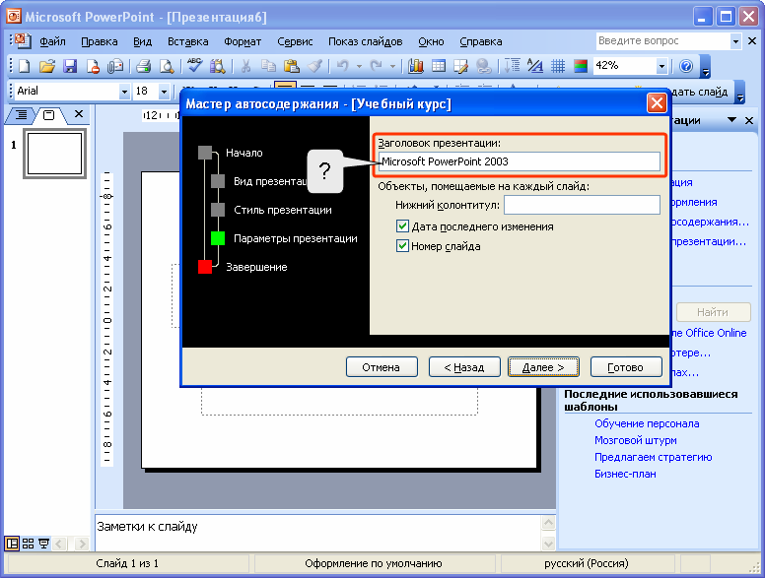Click the 'Готово' button
Viewport: 765px width, 578px height.
(626, 367)
